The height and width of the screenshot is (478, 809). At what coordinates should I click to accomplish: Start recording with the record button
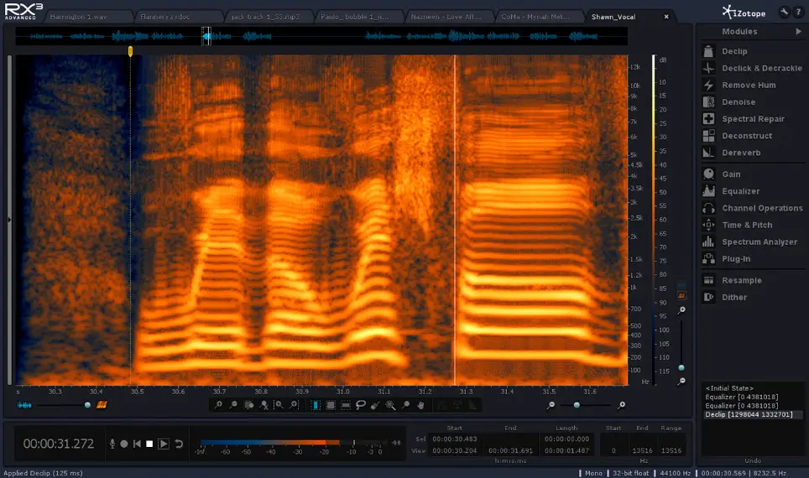[x=124, y=444]
